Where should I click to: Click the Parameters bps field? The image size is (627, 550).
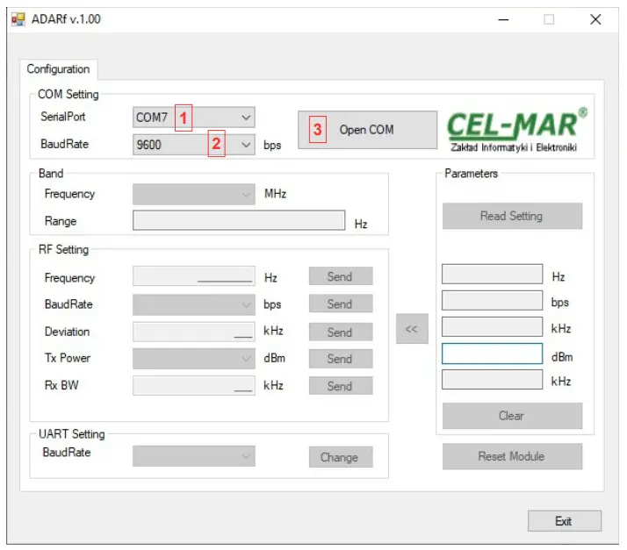pos(492,300)
